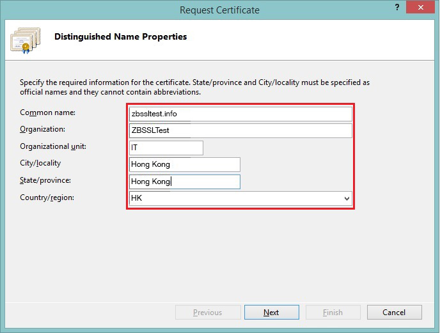Select the City/locality text box
Screen dimensions: 440x333
point(184,164)
